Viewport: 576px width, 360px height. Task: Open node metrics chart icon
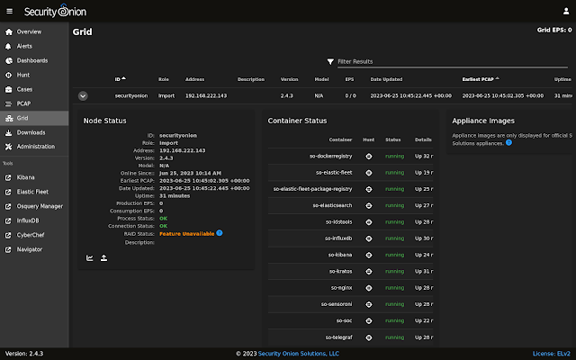[90, 258]
